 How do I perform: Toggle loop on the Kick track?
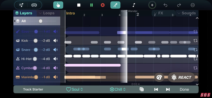195,40
